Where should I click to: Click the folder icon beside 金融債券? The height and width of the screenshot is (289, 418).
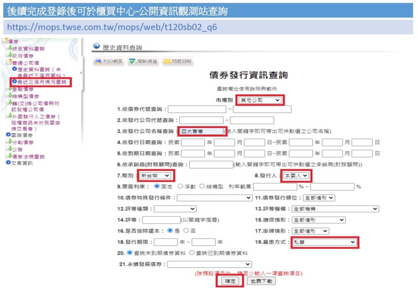pos(9,89)
